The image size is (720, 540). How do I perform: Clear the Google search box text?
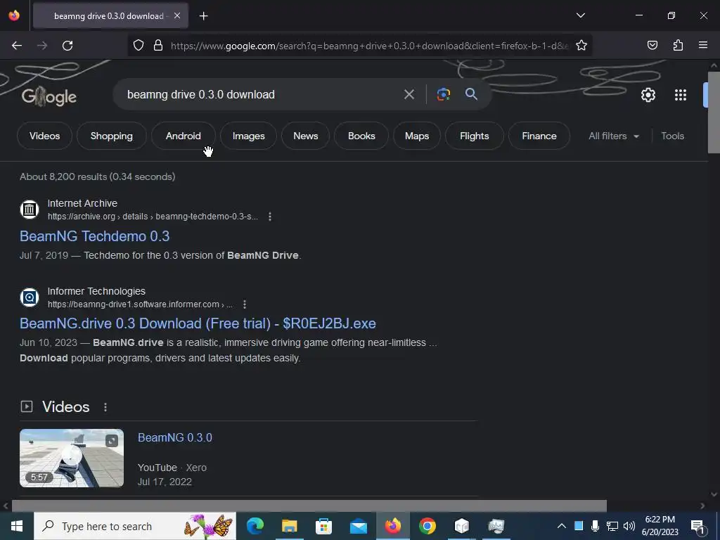[x=409, y=95]
